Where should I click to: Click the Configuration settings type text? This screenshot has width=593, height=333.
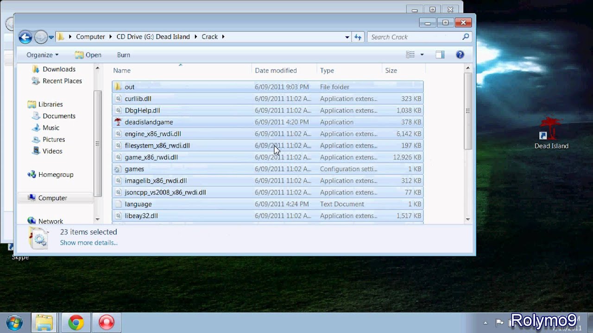tap(348, 169)
